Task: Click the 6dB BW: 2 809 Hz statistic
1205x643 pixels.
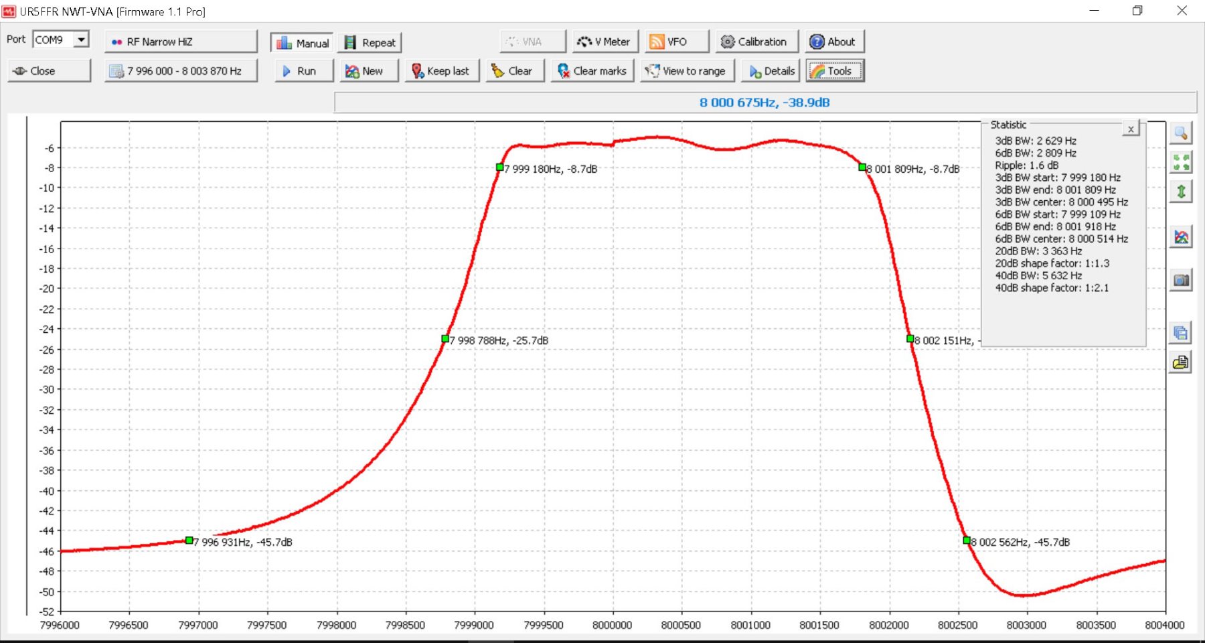Action: (1036, 153)
